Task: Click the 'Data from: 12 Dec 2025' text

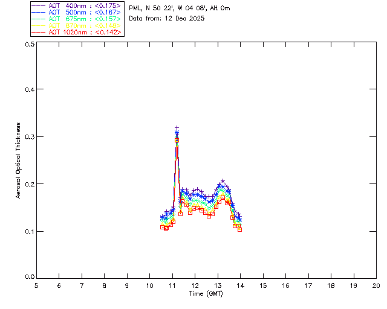Action: [167, 18]
